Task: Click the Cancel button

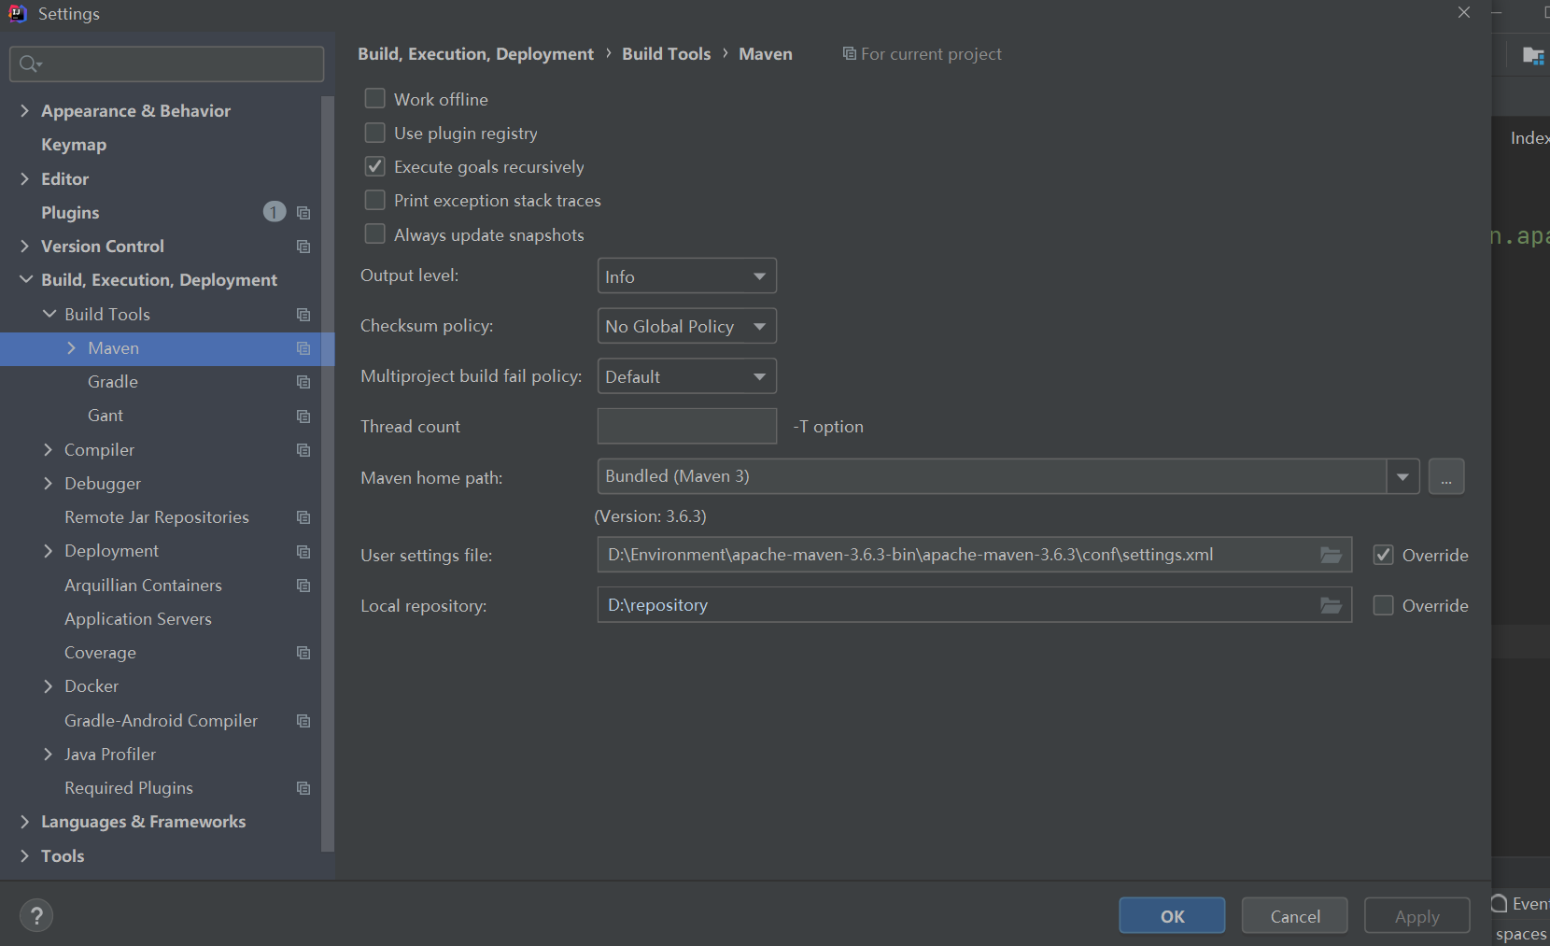Action: [1294, 915]
